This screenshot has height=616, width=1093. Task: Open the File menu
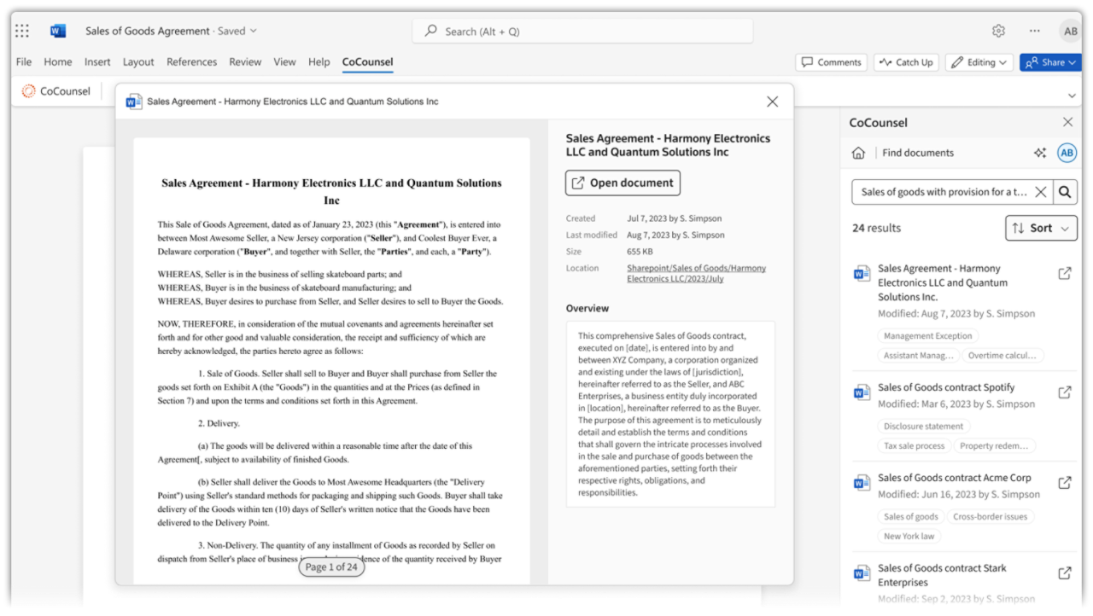[x=24, y=62]
